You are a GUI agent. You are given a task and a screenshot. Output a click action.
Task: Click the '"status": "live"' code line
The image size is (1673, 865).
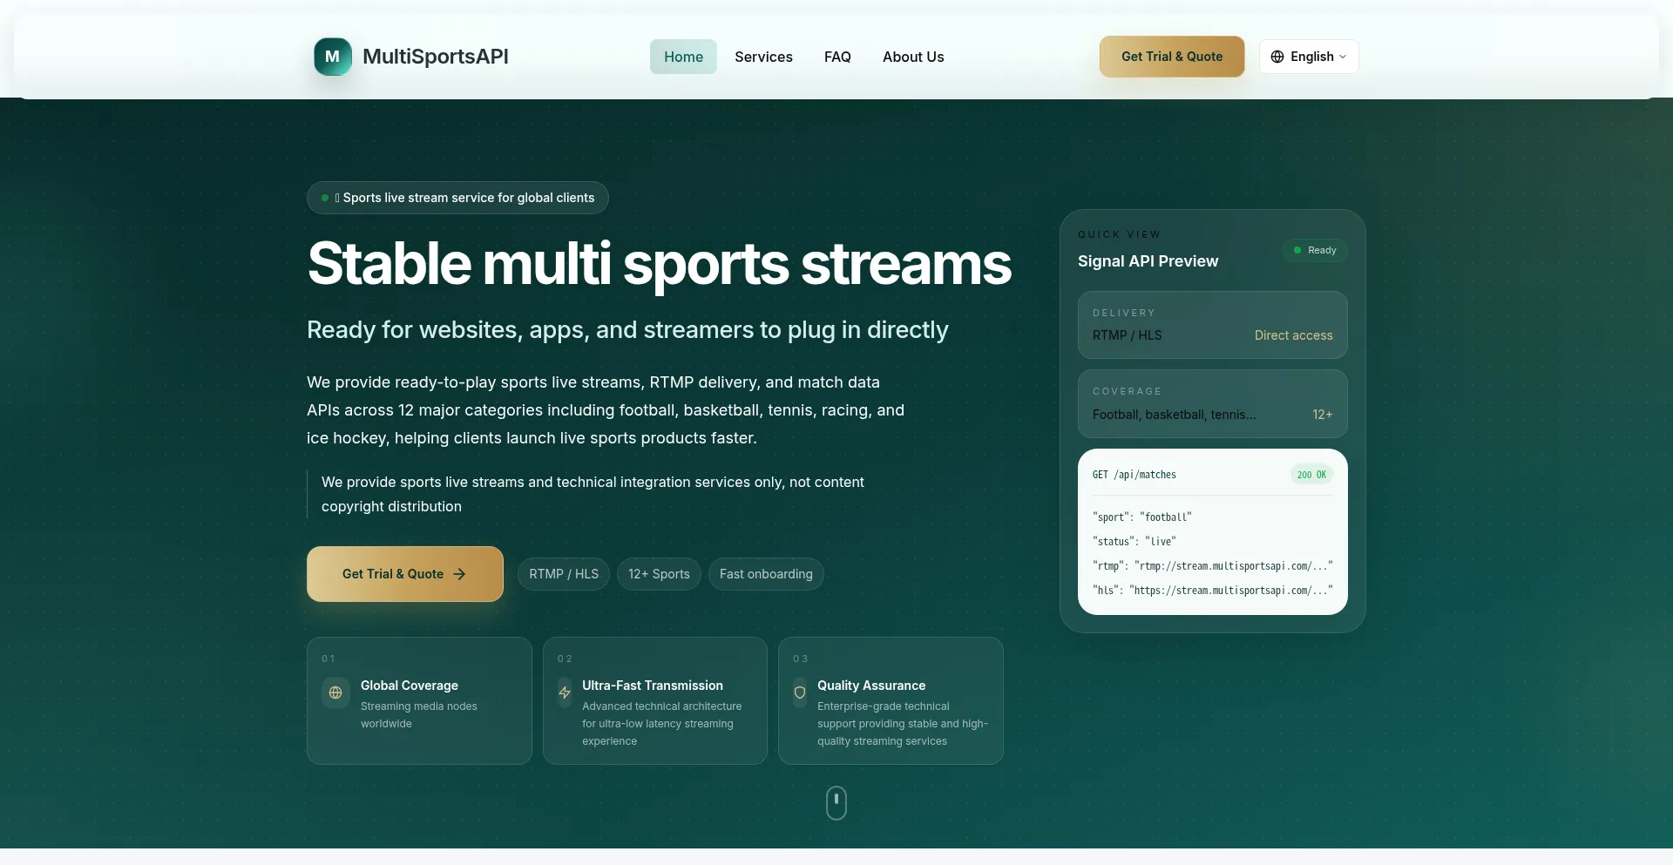click(x=1135, y=542)
